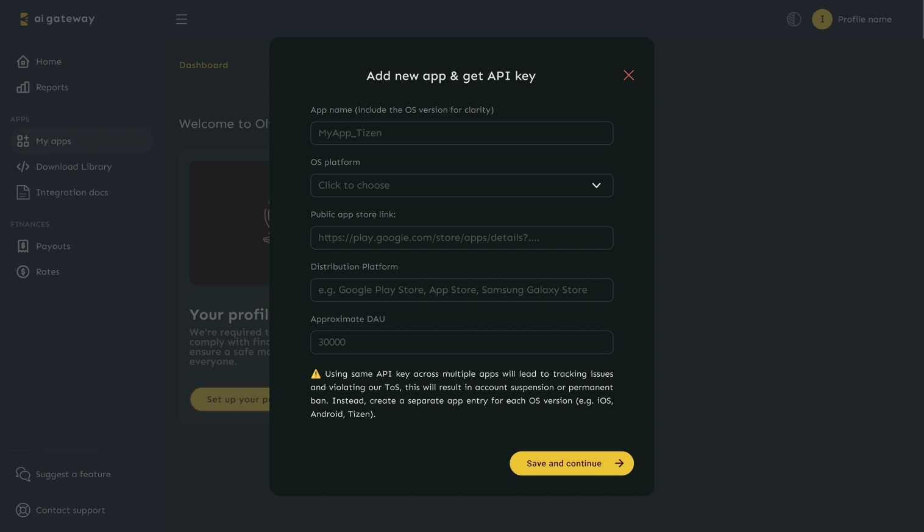Collapse the sidebar with hamburger icon
Viewport: 924px width, 532px height.
tap(182, 19)
